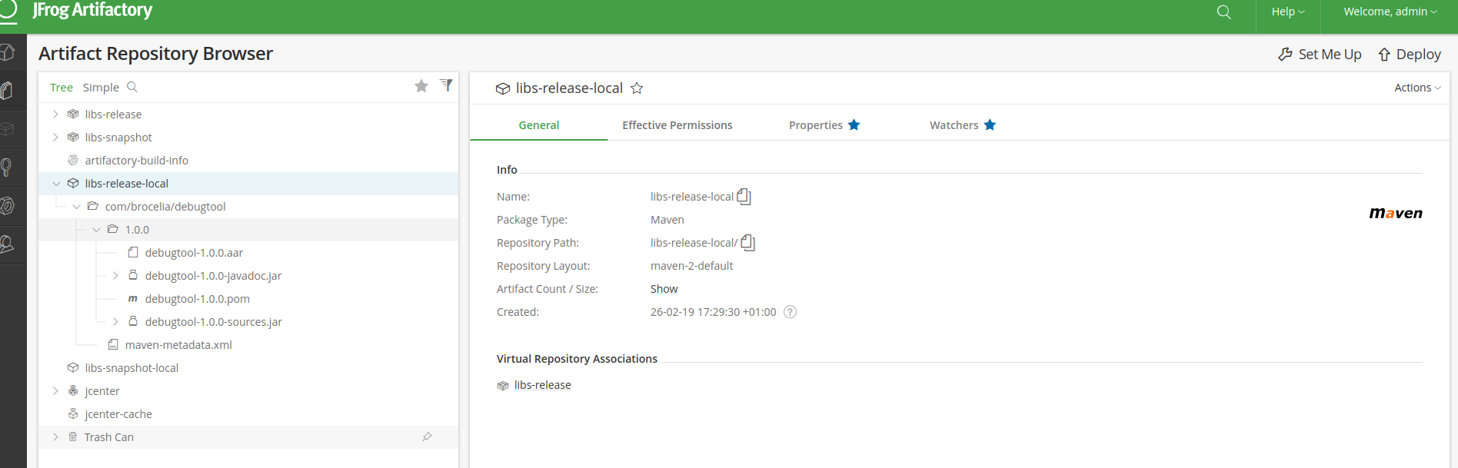Select jcenter-cache repository
The width and height of the screenshot is (1458, 468).
pos(118,413)
